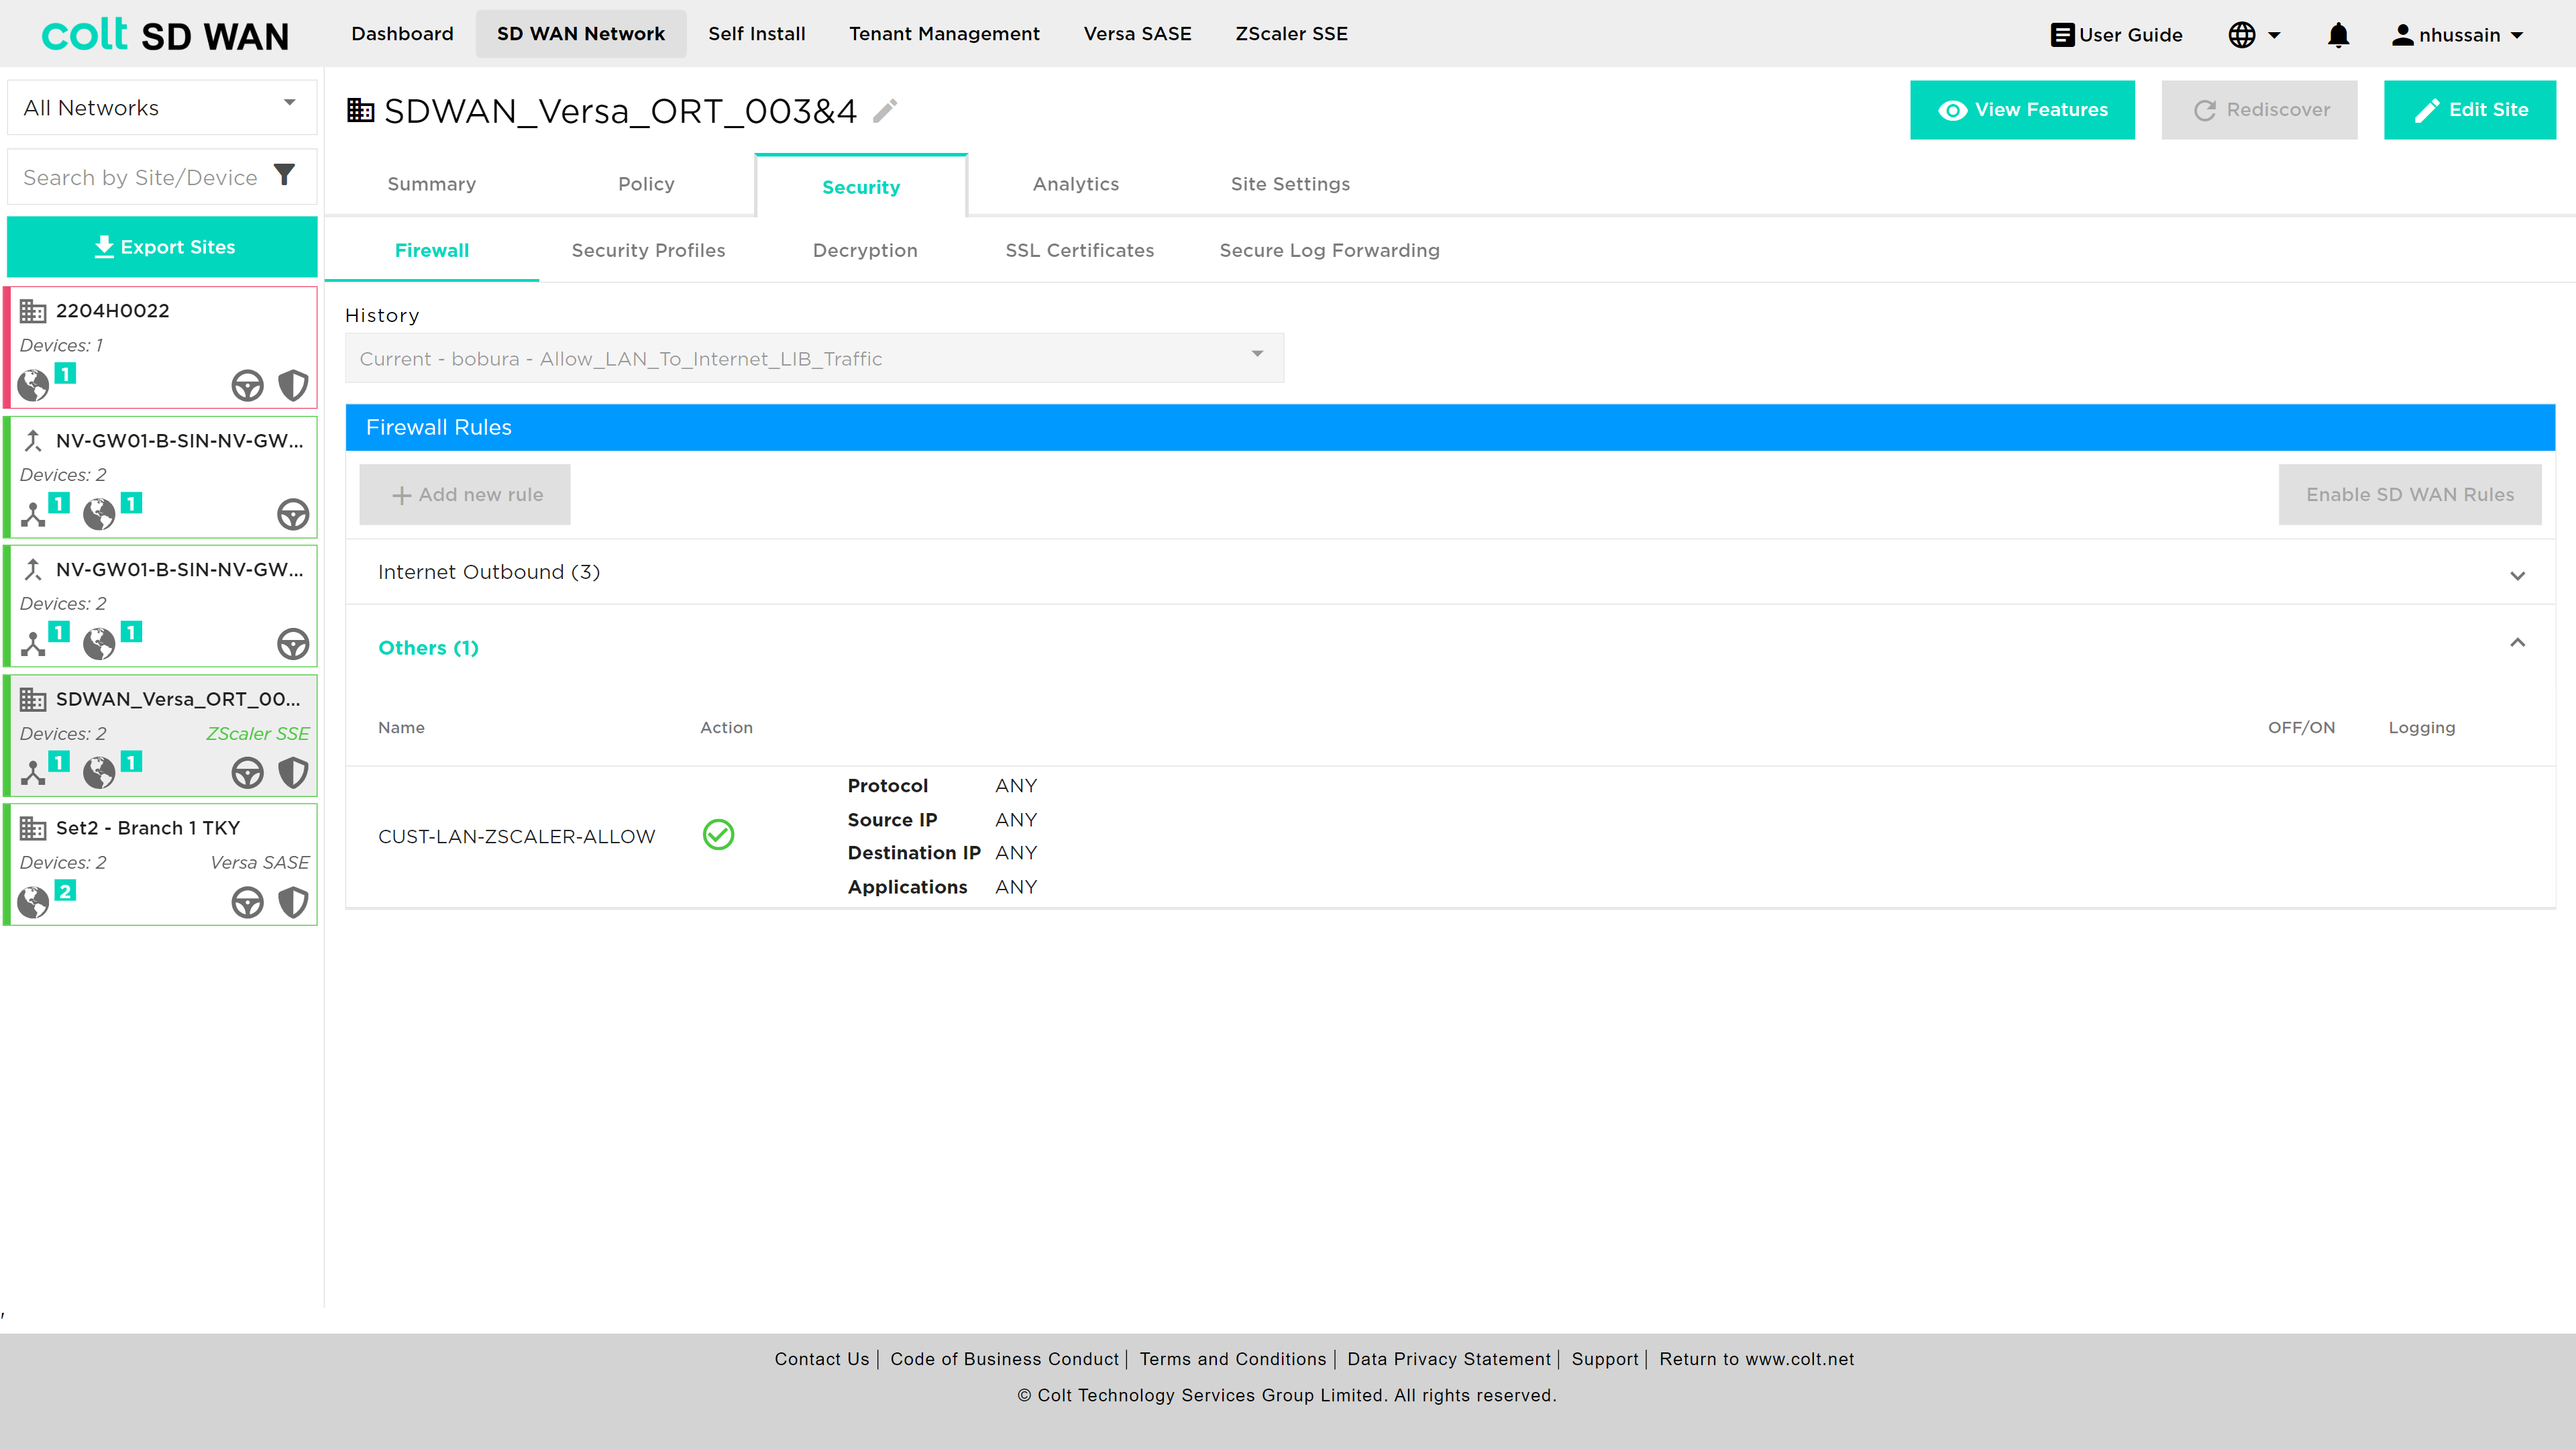Collapse the Others (1) section
The image size is (2576, 1449).
click(x=1450, y=647)
